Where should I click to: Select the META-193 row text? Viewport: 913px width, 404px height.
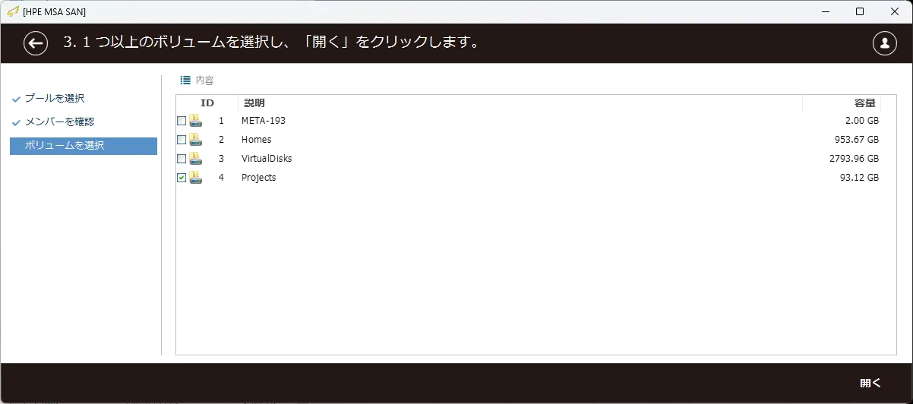pos(264,121)
